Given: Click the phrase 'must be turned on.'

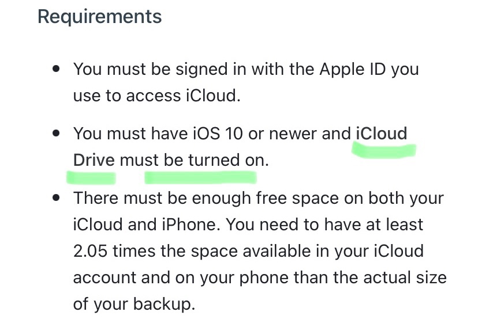Looking at the screenshot, I should (194, 160).
